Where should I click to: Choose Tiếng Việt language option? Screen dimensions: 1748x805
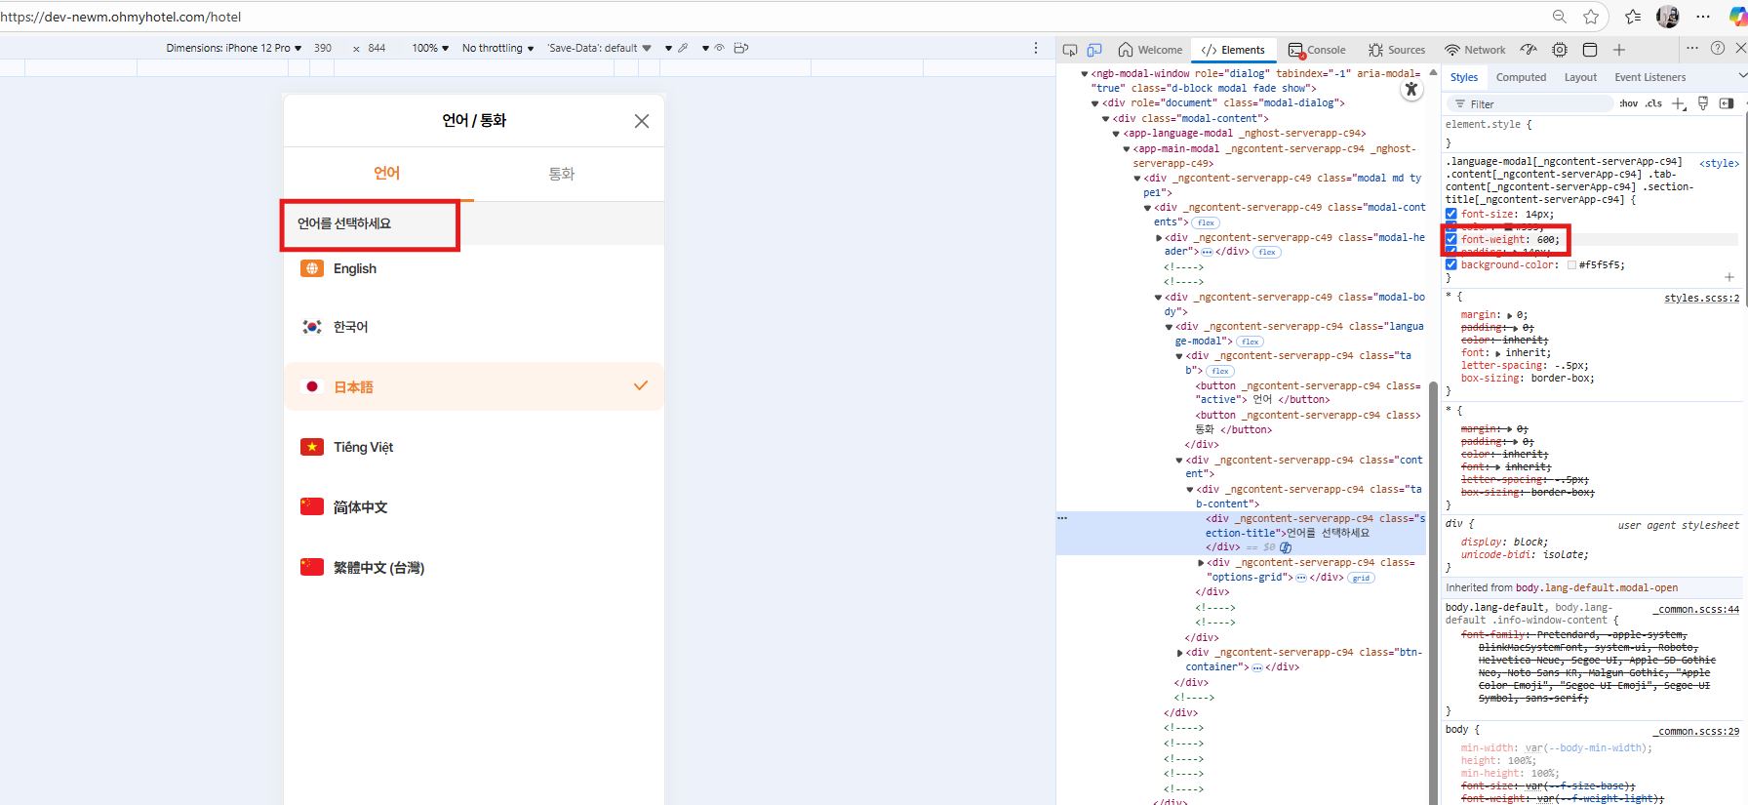(363, 447)
